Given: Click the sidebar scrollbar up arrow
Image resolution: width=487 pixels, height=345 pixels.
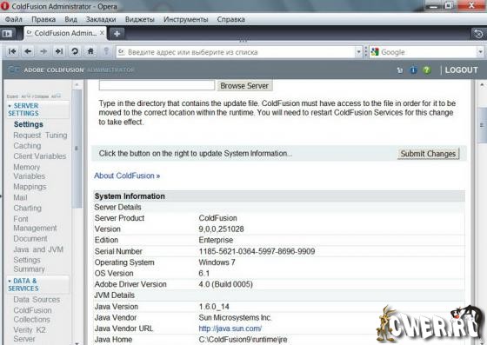Looking at the screenshot, I should [x=77, y=84].
